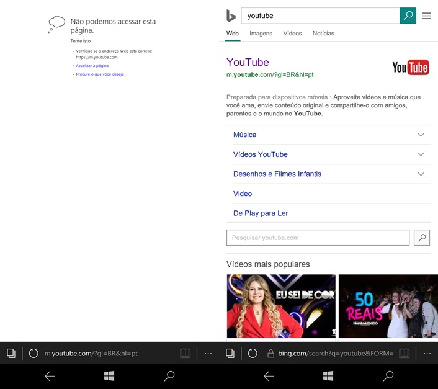The height and width of the screenshot is (389, 438).
Task: Click Não podemos acessar esta página text
Action: pyautogui.click(x=113, y=25)
